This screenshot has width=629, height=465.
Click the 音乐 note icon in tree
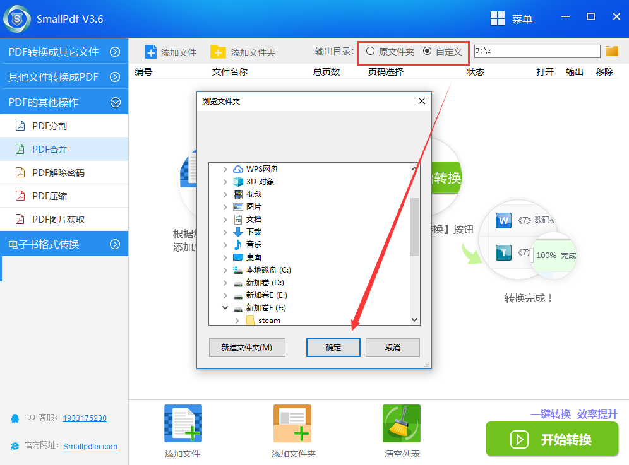point(238,245)
